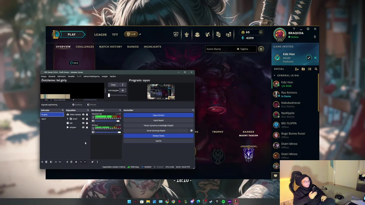
Task: Pop out the Kontroller dock panel
Action: pos(193,110)
